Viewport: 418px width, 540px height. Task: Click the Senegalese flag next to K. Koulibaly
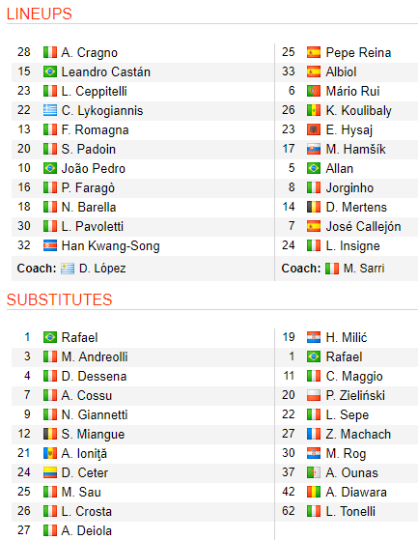coord(314,110)
